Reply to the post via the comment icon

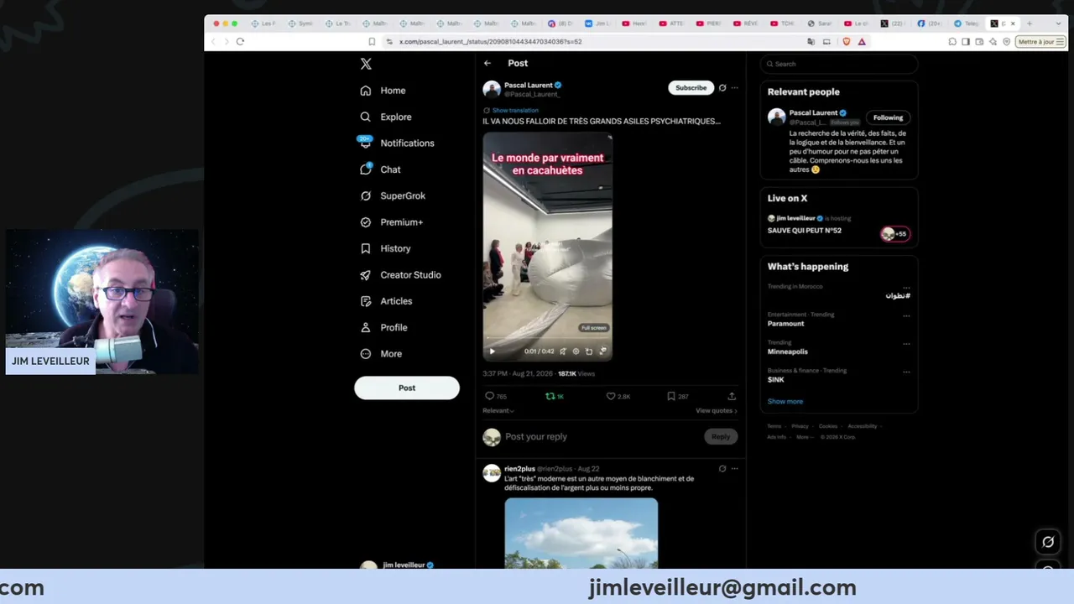tap(490, 396)
